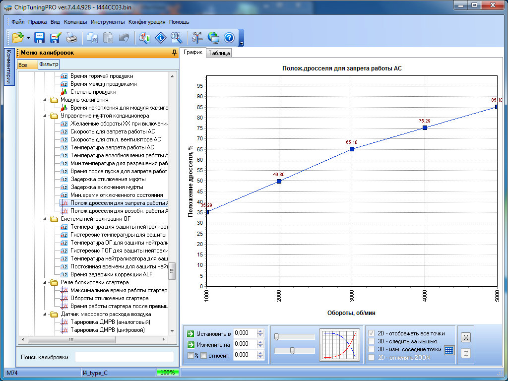
Task: Click the Print toolbar icon
Action: pyautogui.click(x=71, y=38)
